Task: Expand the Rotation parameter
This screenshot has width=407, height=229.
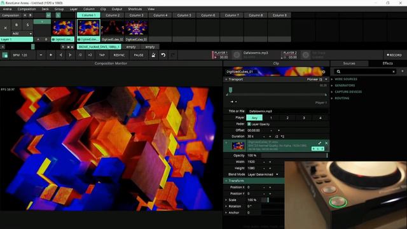Action: [x=226, y=206]
